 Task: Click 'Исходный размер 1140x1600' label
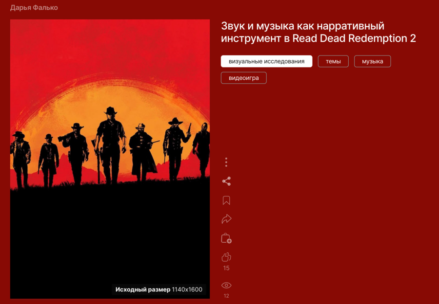[159, 289]
